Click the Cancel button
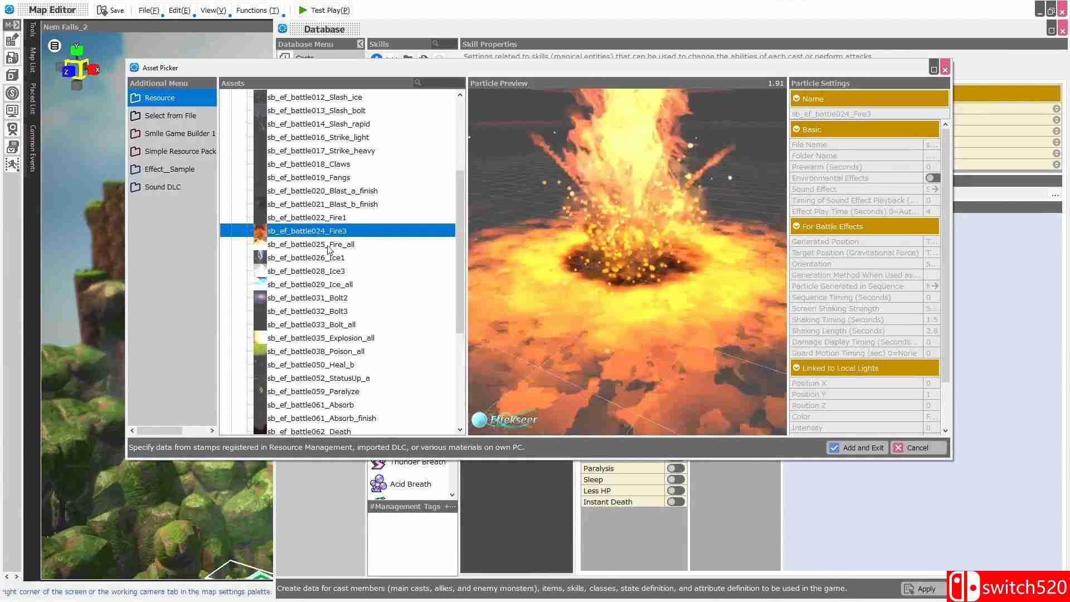This screenshot has height=602, width=1070. pos(917,448)
